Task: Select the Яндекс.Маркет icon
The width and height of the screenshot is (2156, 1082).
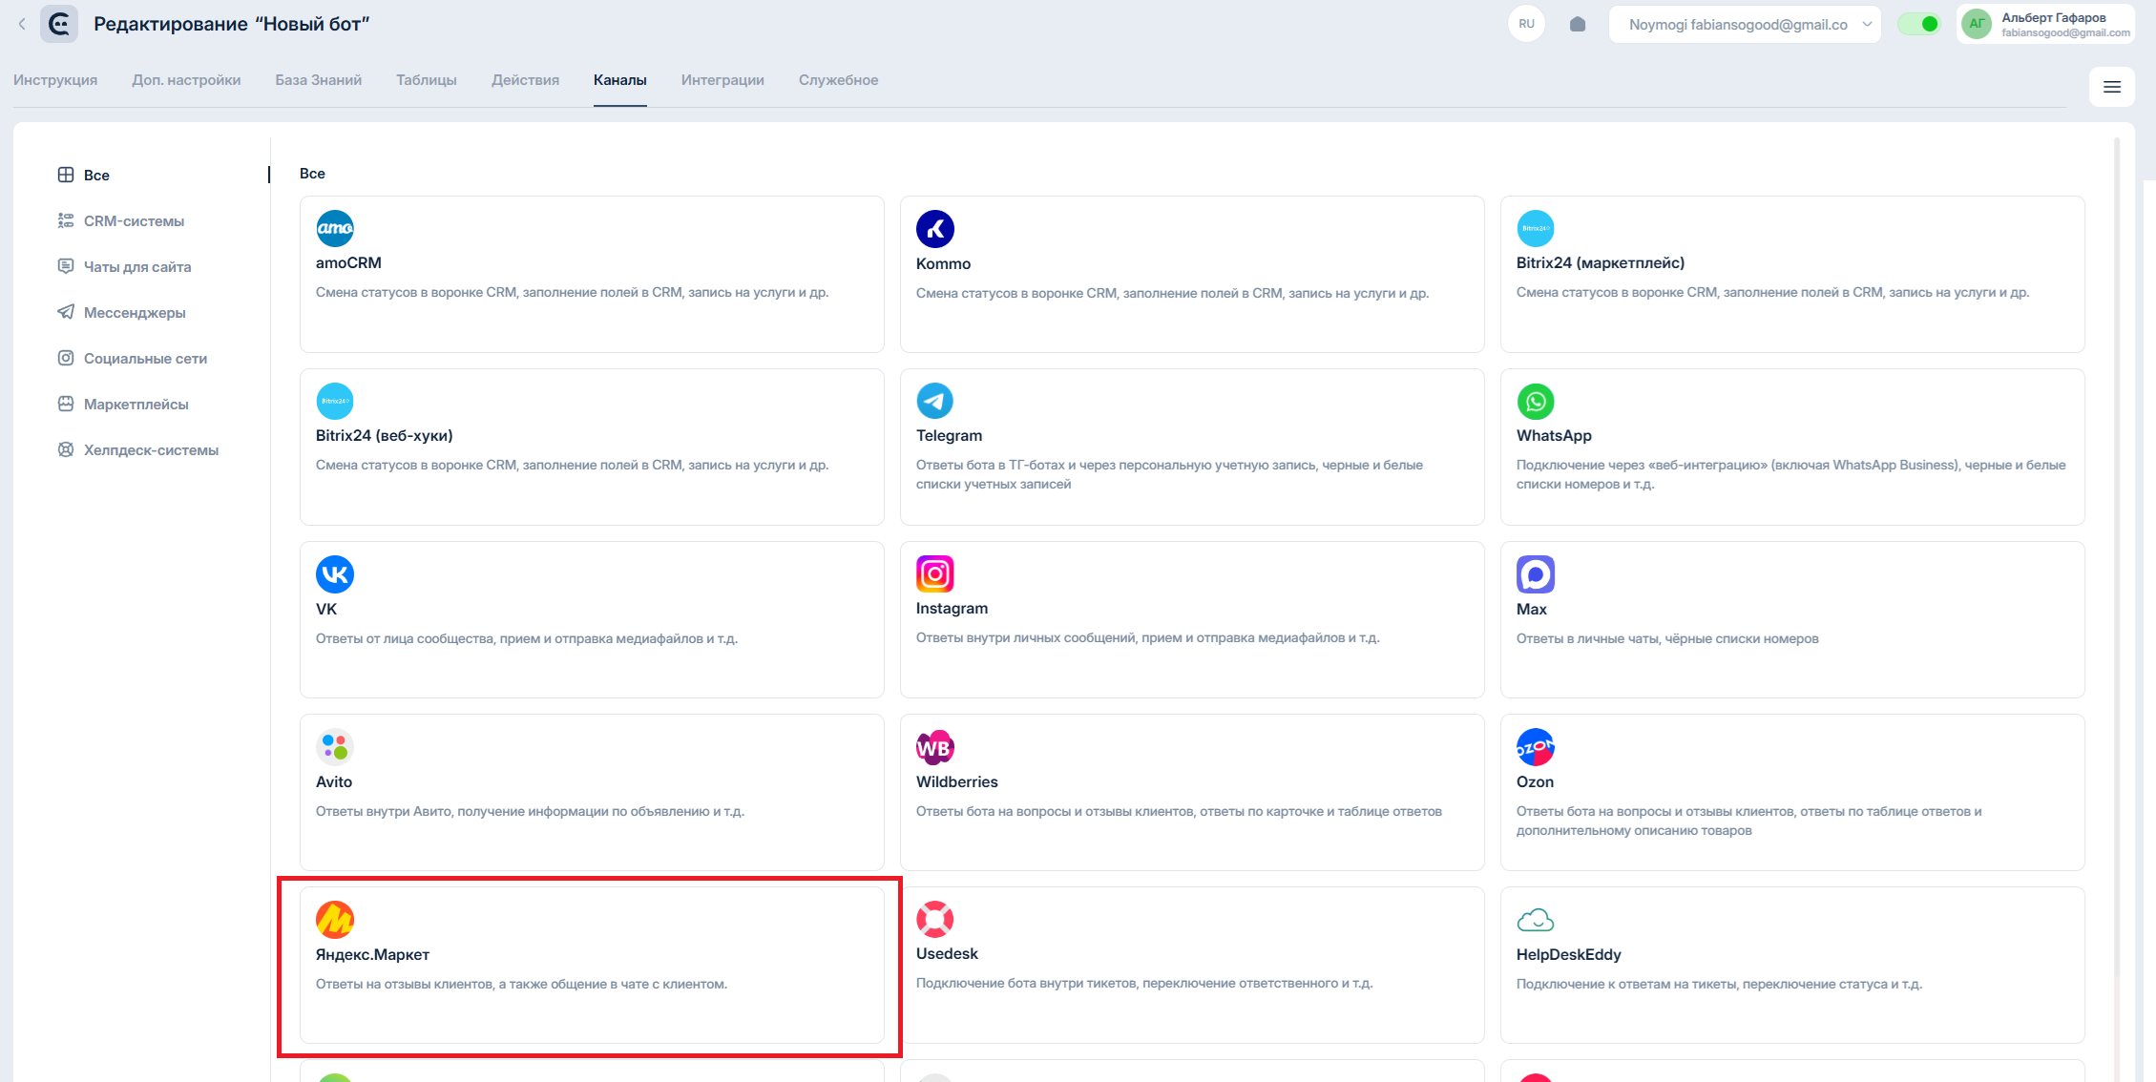Action: [x=334, y=920]
